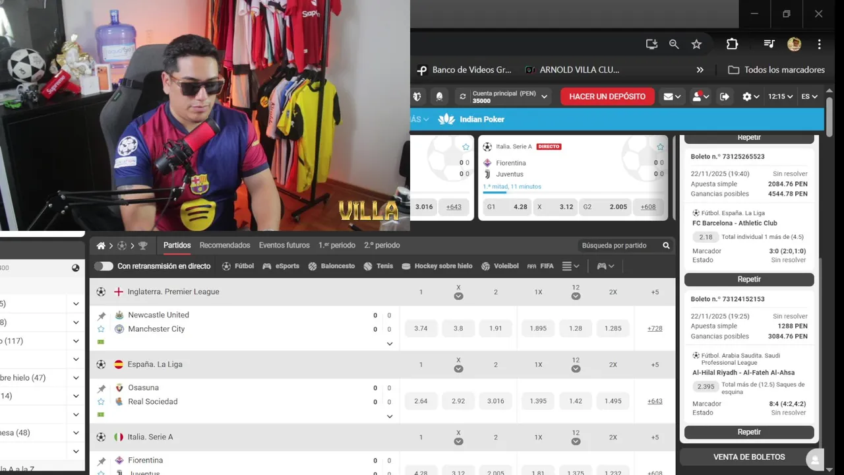Open the Chrome profile avatar
Screen dimensions: 844x475
(794, 44)
